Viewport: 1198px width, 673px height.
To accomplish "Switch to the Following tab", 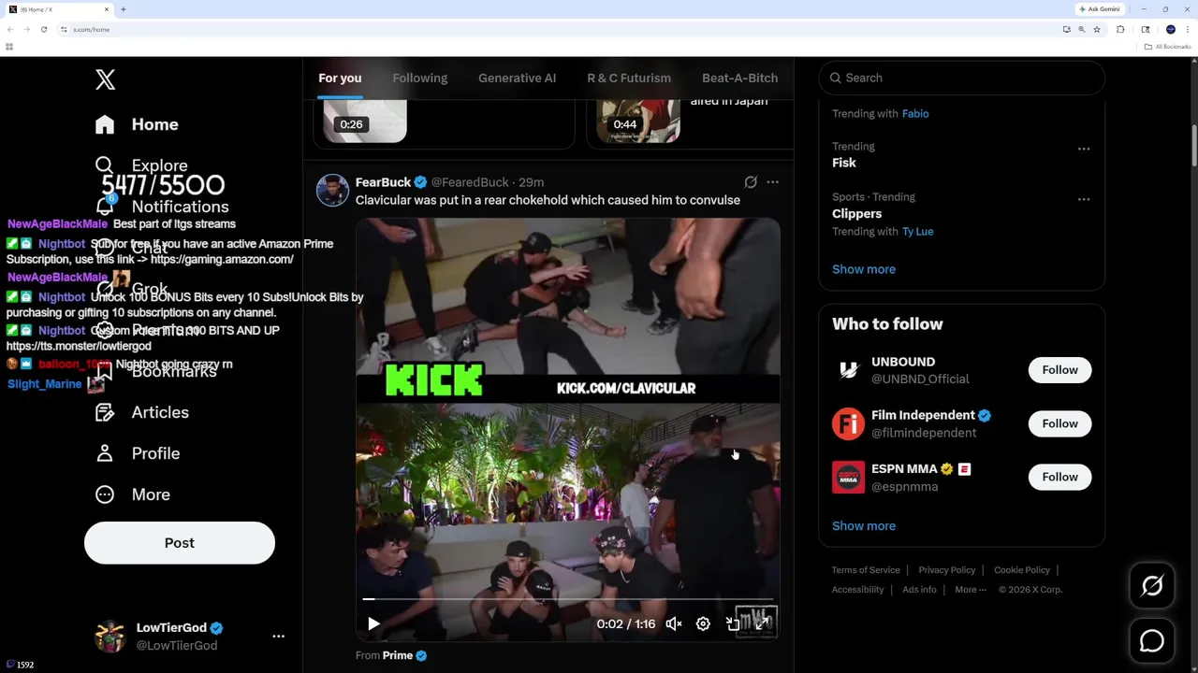I will click(420, 78).
